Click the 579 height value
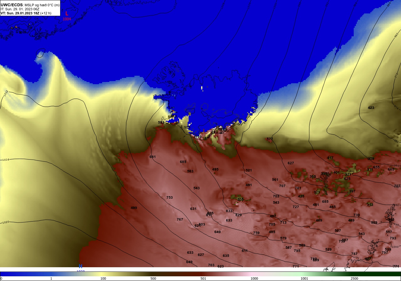401x281 pixels. point(283,238)
